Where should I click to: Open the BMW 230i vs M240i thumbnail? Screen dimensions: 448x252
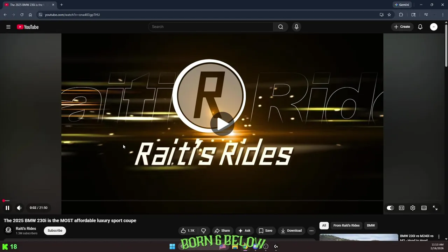pos(359,237)
